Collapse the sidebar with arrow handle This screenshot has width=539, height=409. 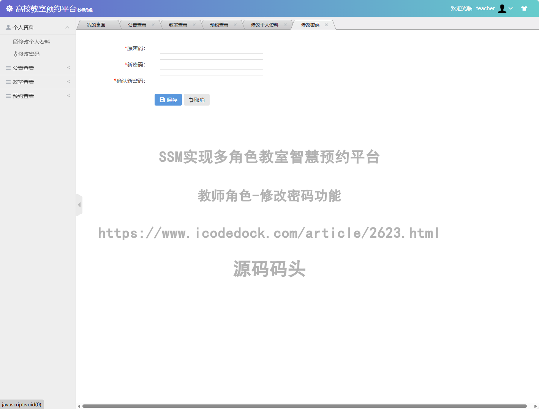pyautogui.click(x=79, y=205)
